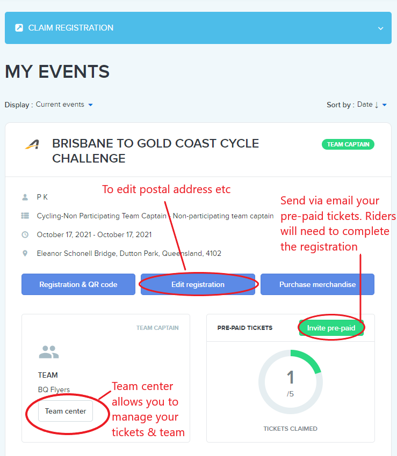Viewport: 397px width, 456px height.
Task: Click the team people icon
Action: (49, 352)
